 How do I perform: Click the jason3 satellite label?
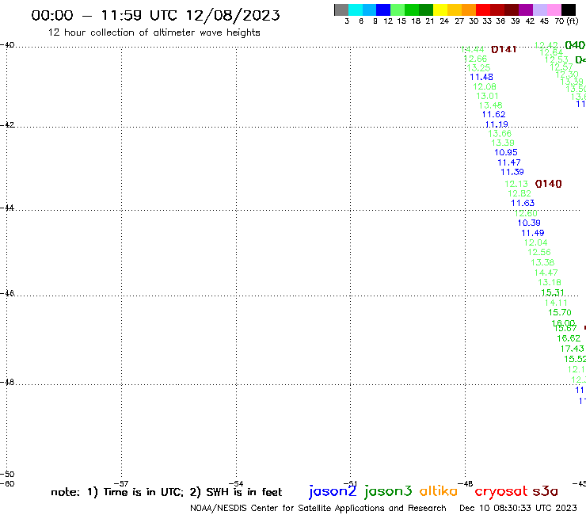point(388,491)
